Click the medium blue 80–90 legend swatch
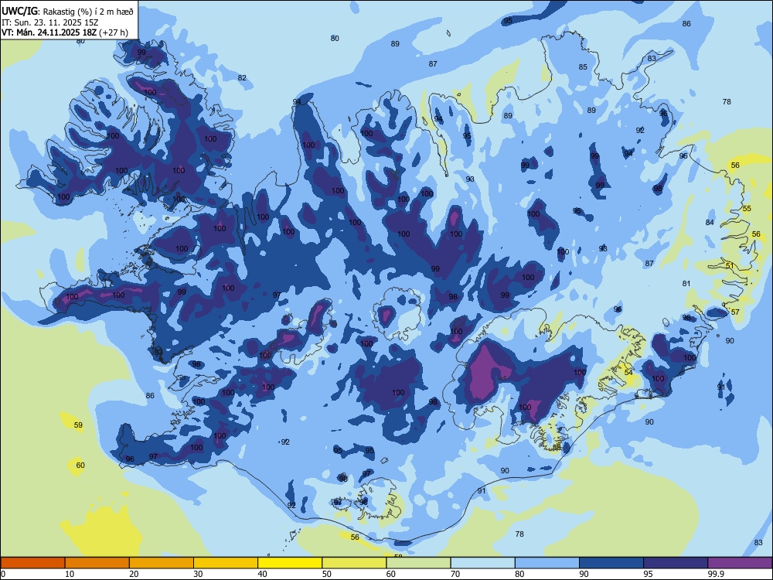This screenshot has height=580, width=773. [547, 563]
